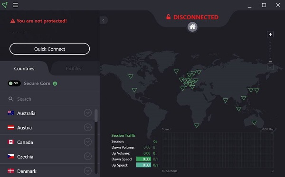This screenshot has height=177, width=285.
Task: Select the Australia server marker on map
Action: coord(254,123)
